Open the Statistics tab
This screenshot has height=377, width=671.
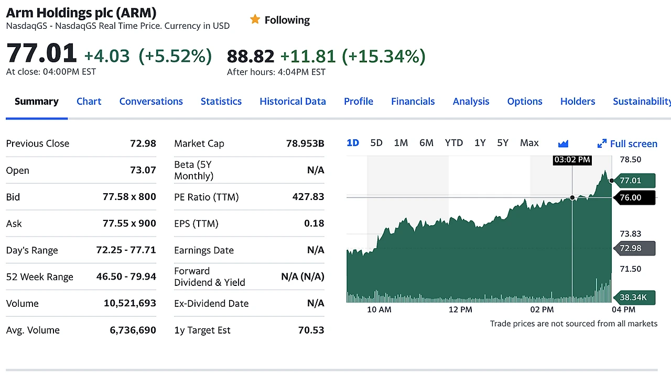[x=221, y=102]
